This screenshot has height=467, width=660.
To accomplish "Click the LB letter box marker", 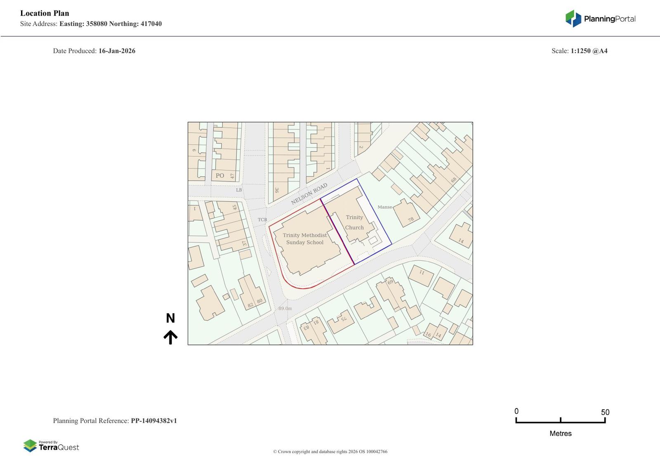I will pyautogui.click(x=239, y=190).
